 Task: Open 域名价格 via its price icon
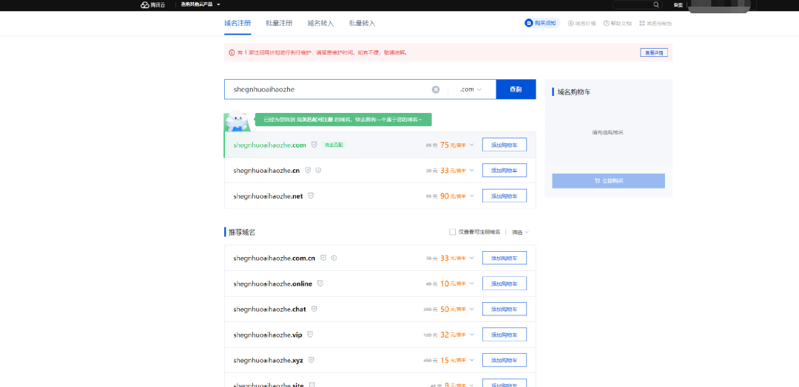click(x=570, y=24)
